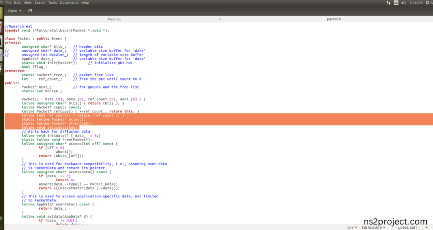The width and height of the screenshot is (433, 230).
Task: Click the 'bool fflag_;' line
Action: click(34, 67)
